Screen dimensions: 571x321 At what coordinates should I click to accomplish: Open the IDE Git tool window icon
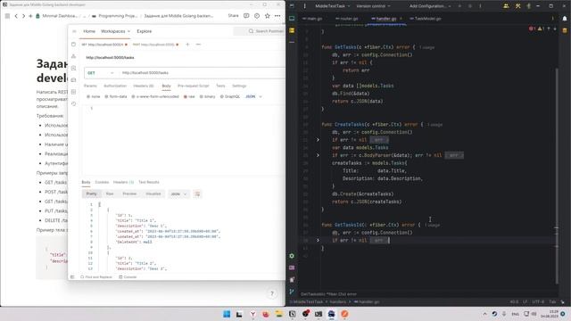tap(292, 292)
